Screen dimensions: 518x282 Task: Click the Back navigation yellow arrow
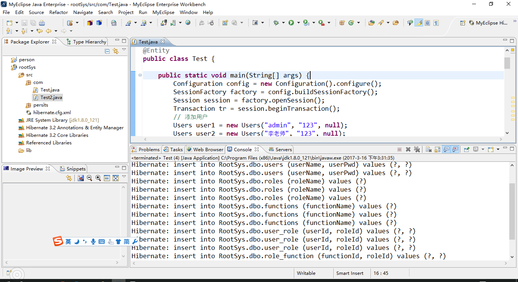click(x=49, y=31)
